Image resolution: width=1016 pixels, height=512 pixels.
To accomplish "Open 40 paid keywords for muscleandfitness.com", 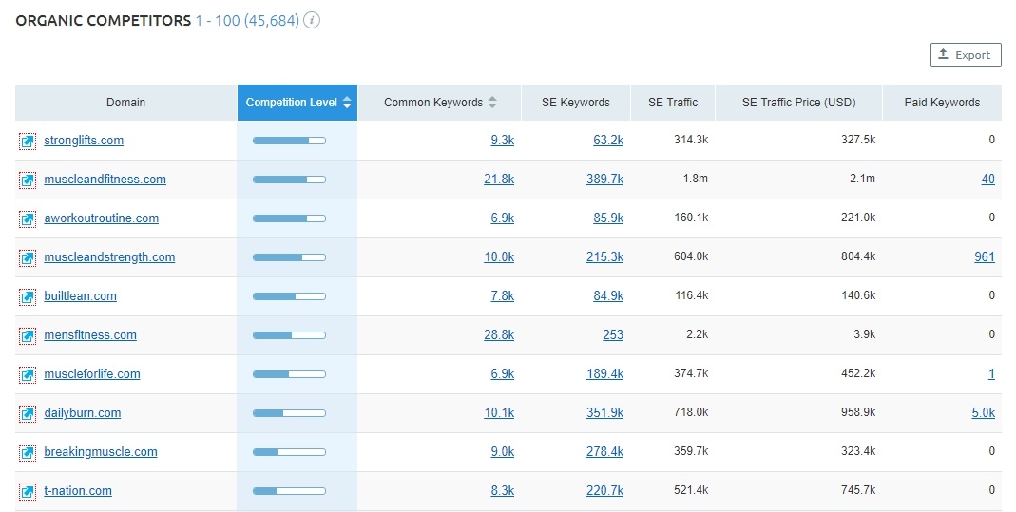I will tap(988, 179).
